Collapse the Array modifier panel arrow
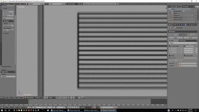This screenshot has width=199, height=112. (169, 35)
